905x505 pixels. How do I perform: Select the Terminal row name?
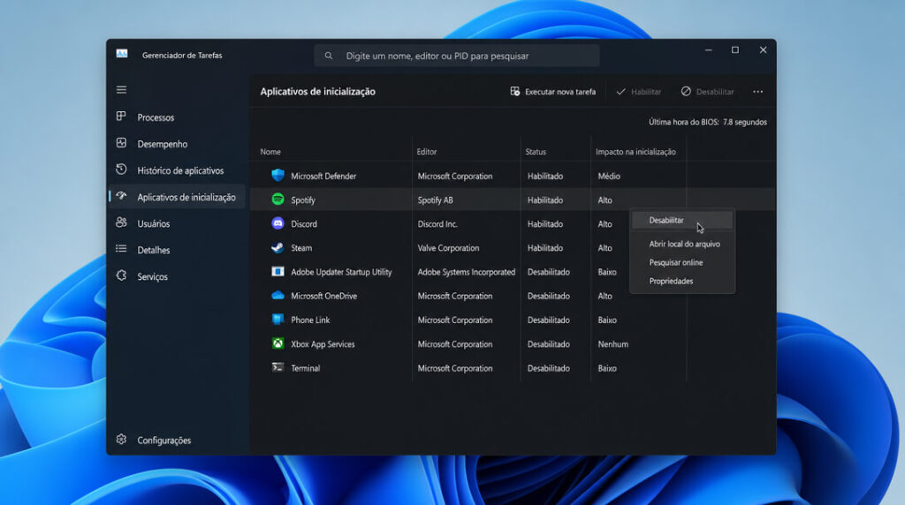(x=305, y=368)
